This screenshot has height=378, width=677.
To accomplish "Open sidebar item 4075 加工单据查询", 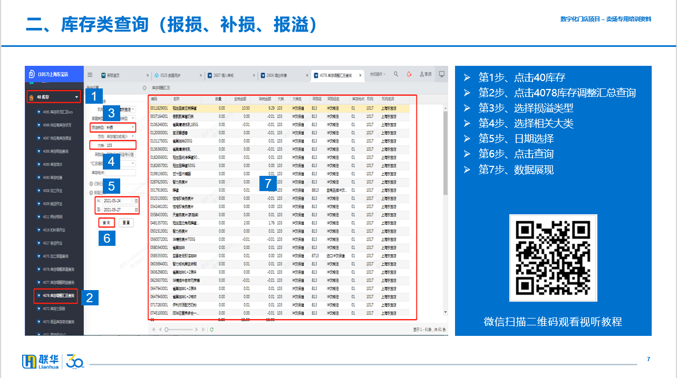I will [x=52, y=256].
